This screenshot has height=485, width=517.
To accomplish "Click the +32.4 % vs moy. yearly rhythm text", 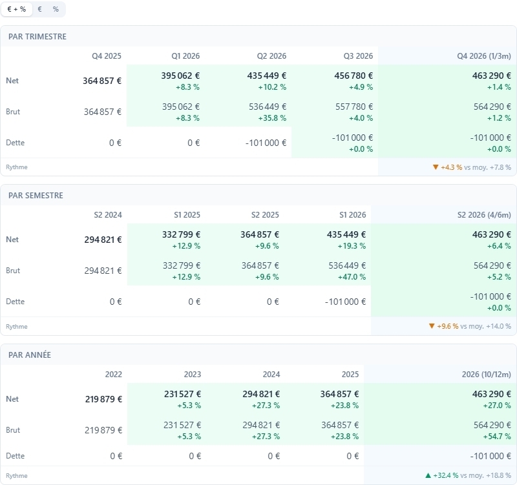I will (x=472, y=475).
